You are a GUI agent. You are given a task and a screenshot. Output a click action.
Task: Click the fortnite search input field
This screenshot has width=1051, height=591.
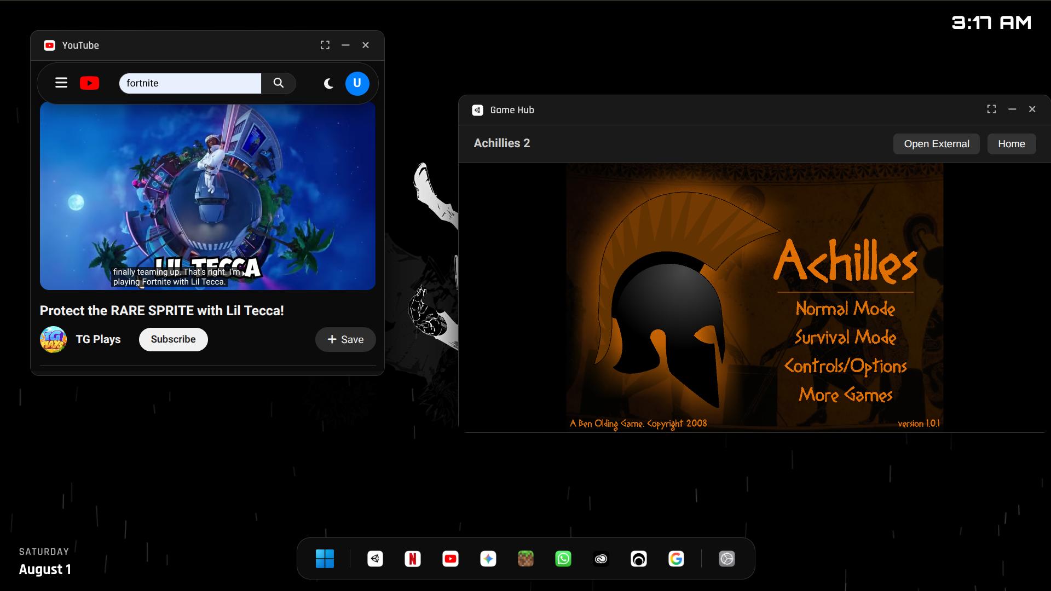(190, 83)
